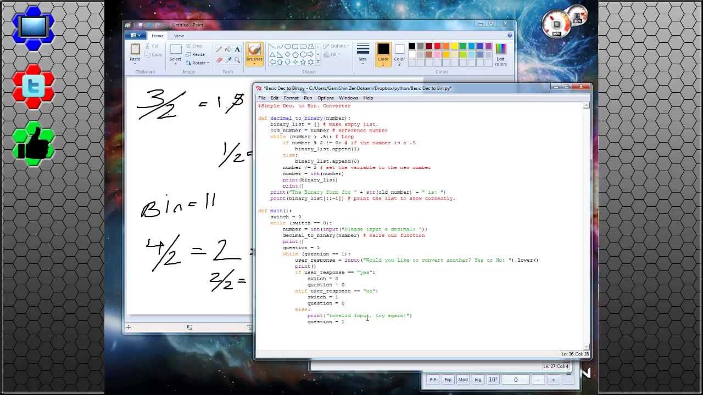
Task: Open the Run menu in IDLE
Action: [x=308, y=98]
